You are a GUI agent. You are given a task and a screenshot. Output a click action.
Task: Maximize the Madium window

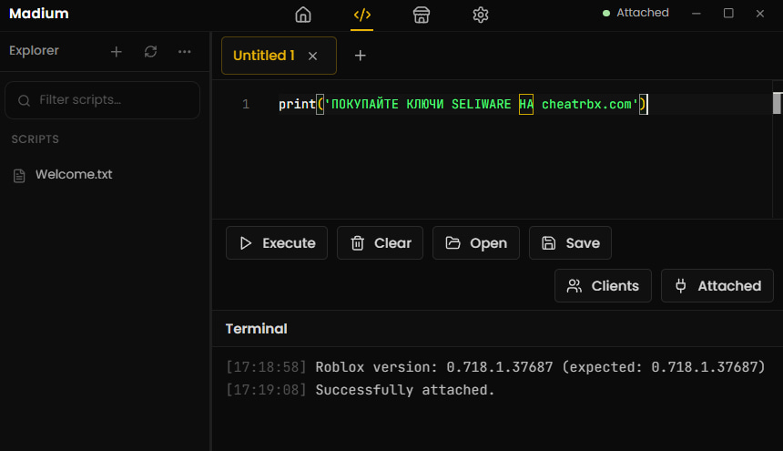point(728,14)
